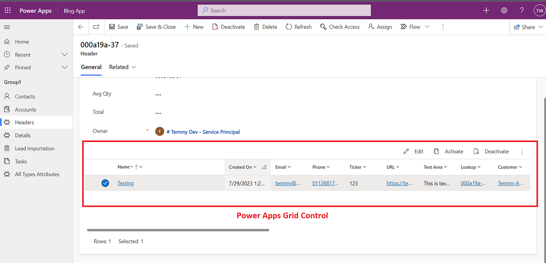Go back using the arrow icon
Image resolution: width=546 pixels, height=263 pixels.
81,27
